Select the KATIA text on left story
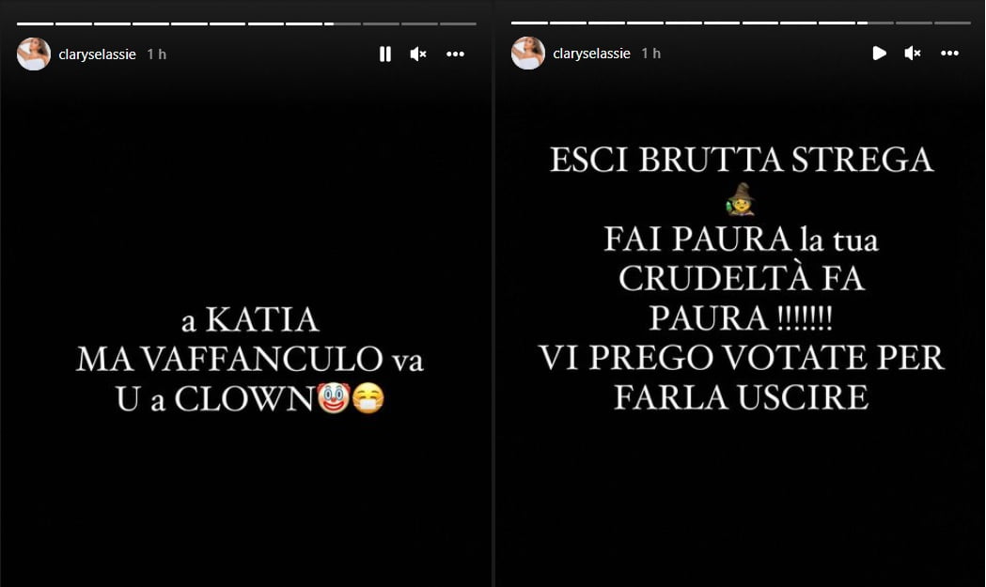The width and height of the screenshot is (986, 587). coord(262,319)
